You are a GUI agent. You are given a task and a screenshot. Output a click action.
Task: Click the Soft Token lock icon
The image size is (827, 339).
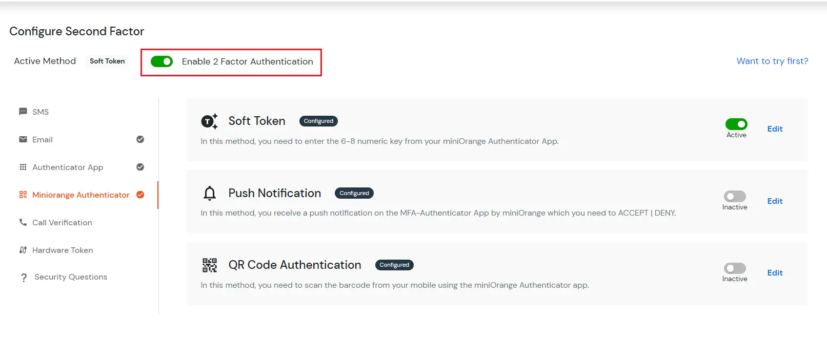209,121
